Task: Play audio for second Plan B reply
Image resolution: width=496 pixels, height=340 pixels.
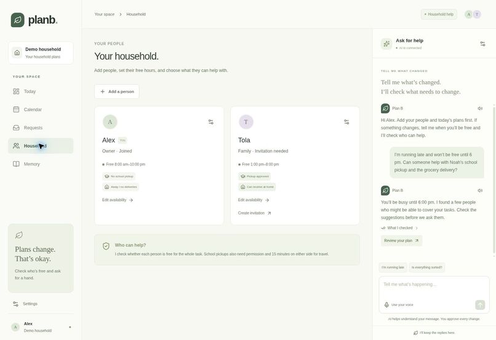Action: [x=480, y=191]
